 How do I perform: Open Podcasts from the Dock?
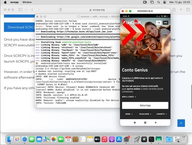click(112, 139)
